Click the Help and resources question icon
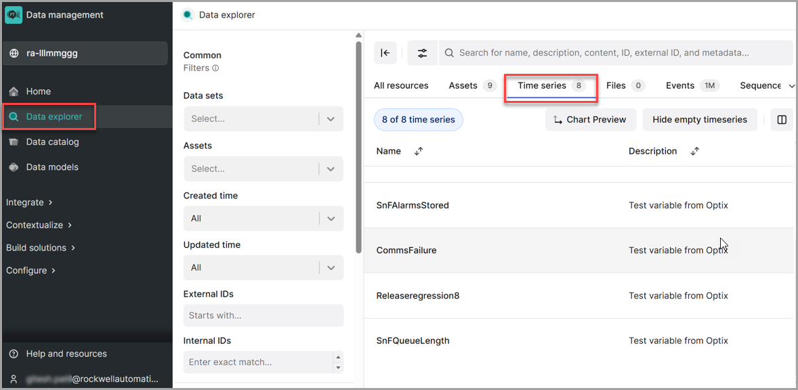The height and width of the screenshot is (390, 798). click(x=14, y=354)
